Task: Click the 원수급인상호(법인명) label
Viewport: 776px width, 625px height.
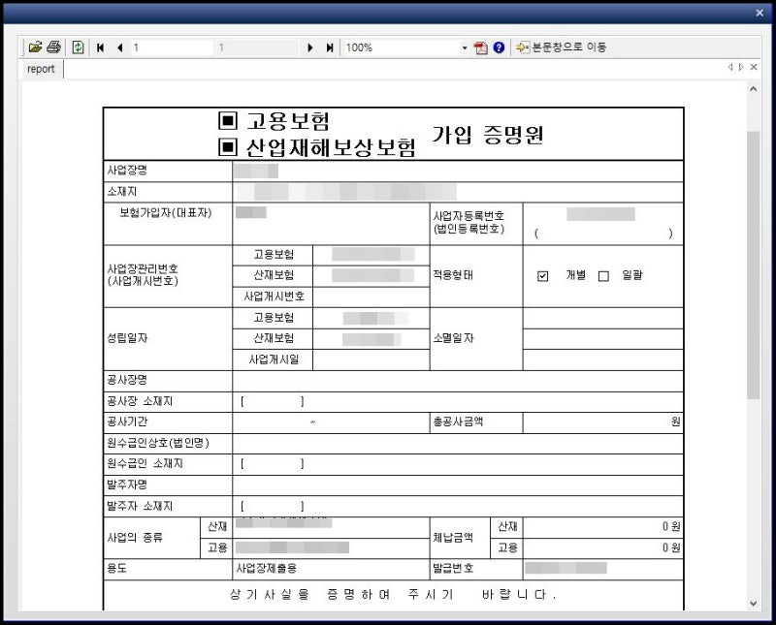Action: [x=158, y=443]
